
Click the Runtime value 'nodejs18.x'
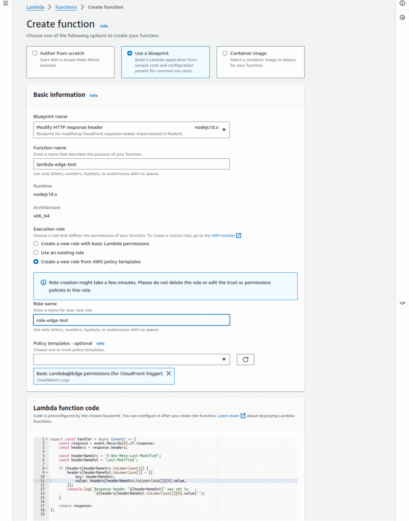point(45,194)
